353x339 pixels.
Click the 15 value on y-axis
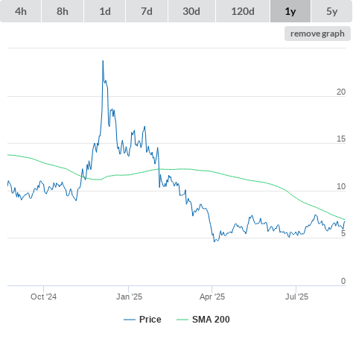341,139
